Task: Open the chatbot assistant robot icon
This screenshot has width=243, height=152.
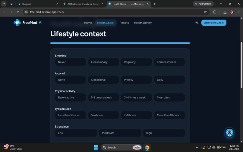Action: (x=229, y=133)
